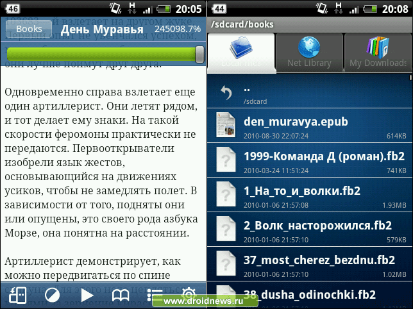Open 2_Волк_насторожился.fb2 file
The height and width of the screenshot is (309, 413).
(310, 230)
